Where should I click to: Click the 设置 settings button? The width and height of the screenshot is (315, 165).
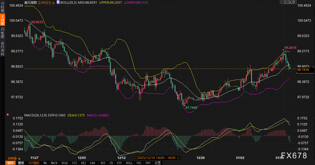click(x=158, y=163)
